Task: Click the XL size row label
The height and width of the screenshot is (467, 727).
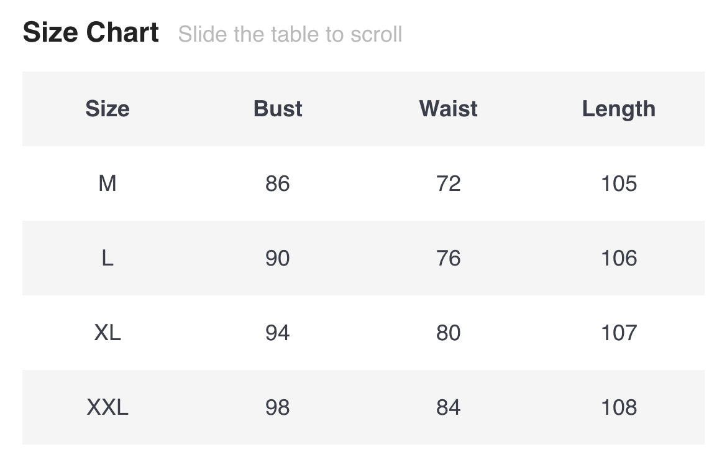Action: pyautogui.click(x=107, y=333)
